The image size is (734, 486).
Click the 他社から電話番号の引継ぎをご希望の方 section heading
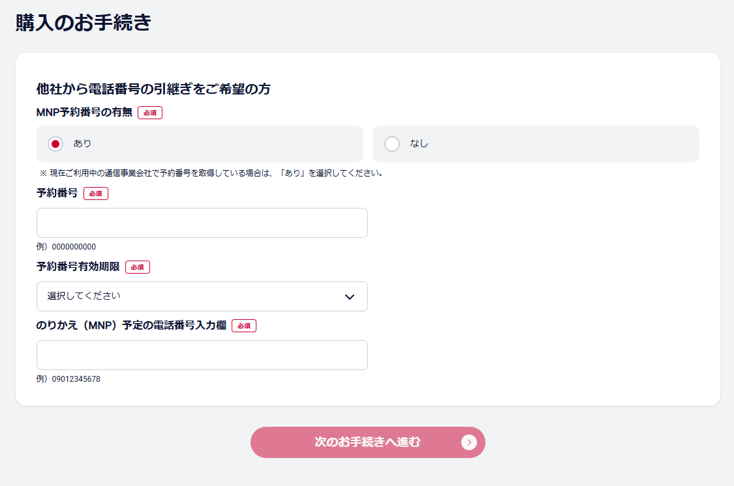(x=153, y=89)
